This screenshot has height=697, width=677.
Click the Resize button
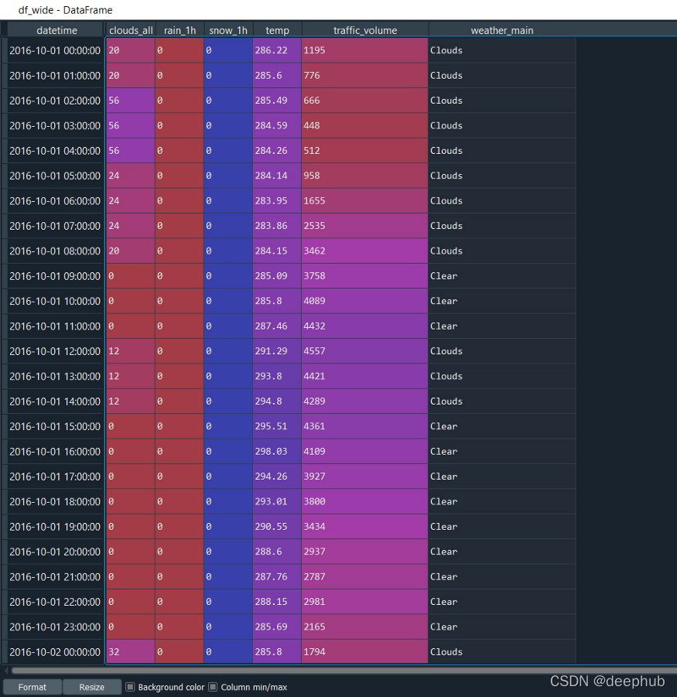(x=91, y=687)
